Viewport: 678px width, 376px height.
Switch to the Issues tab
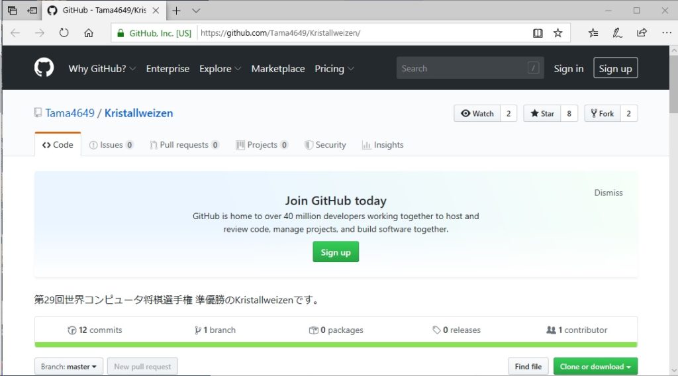[x=111, y=145]
